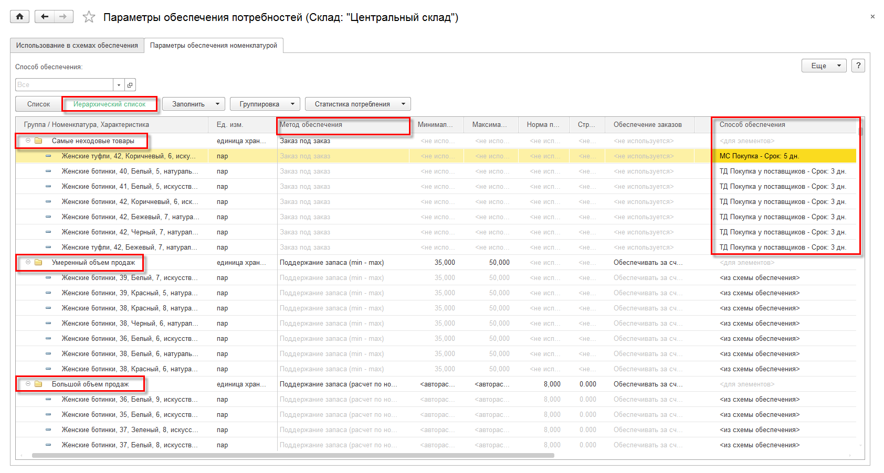Click the Home icon button

(19, 17)
